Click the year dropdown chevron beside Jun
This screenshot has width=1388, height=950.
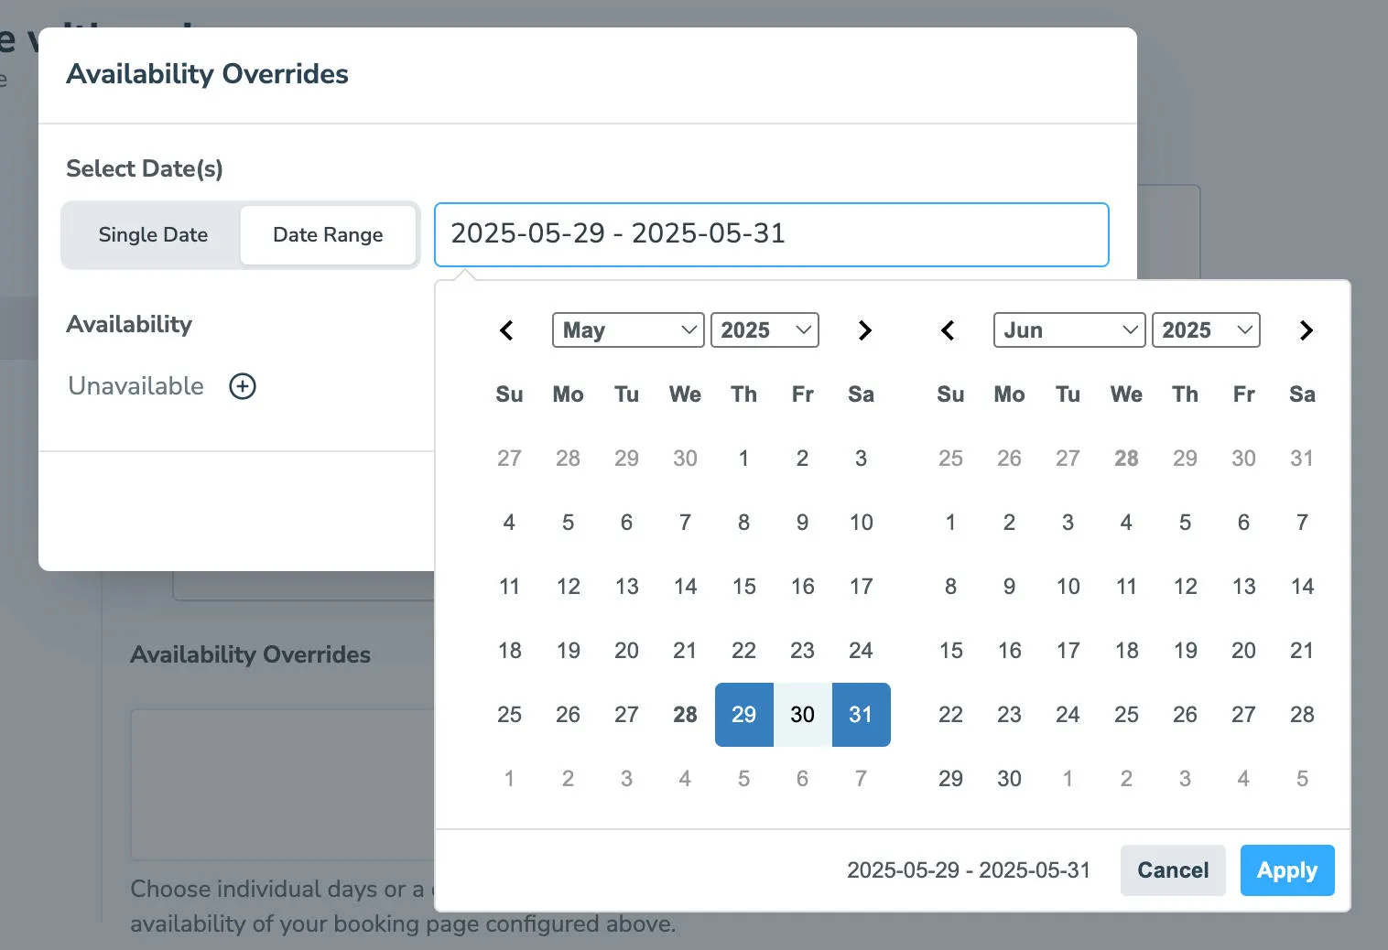coord(1245,330)
